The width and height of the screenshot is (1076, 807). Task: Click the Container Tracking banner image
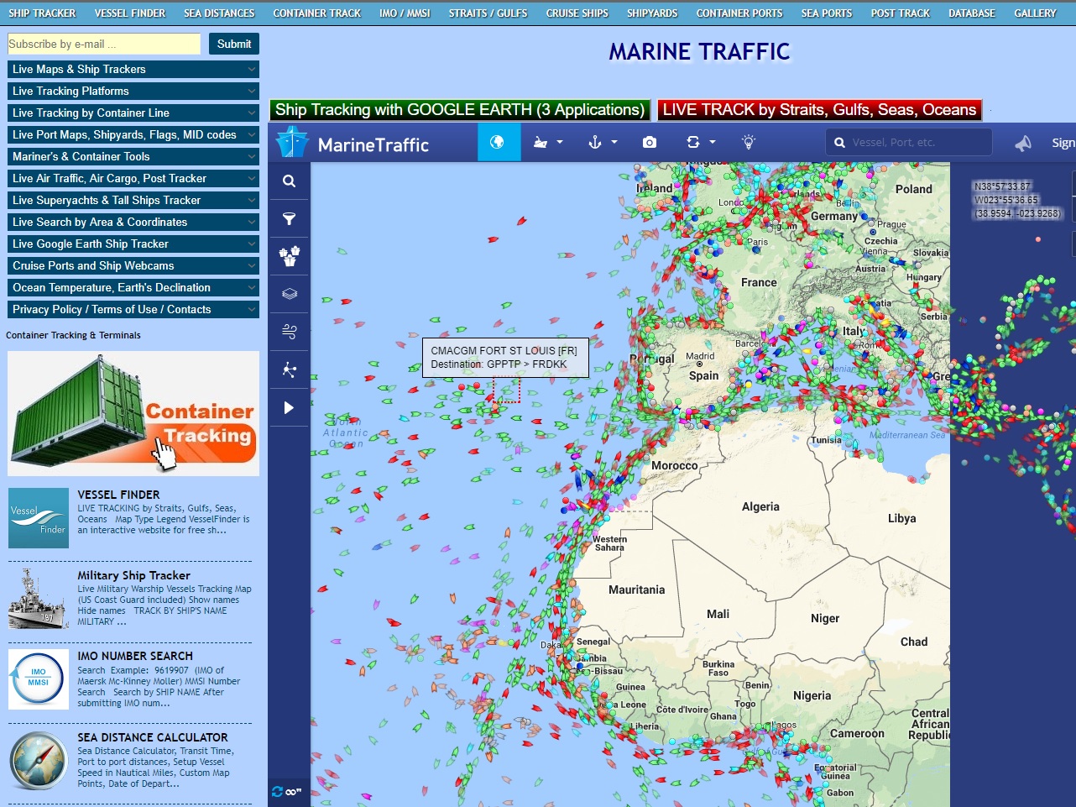pos(133,413)
